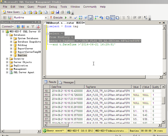Switch to Results to Text mode
The image size is (168, 136).
pyautogui.click(x=107, y=18)
